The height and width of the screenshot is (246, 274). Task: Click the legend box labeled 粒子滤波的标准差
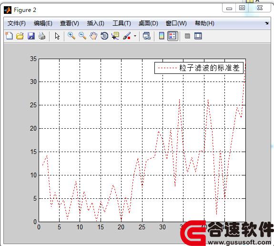click(x=199, y=68)
